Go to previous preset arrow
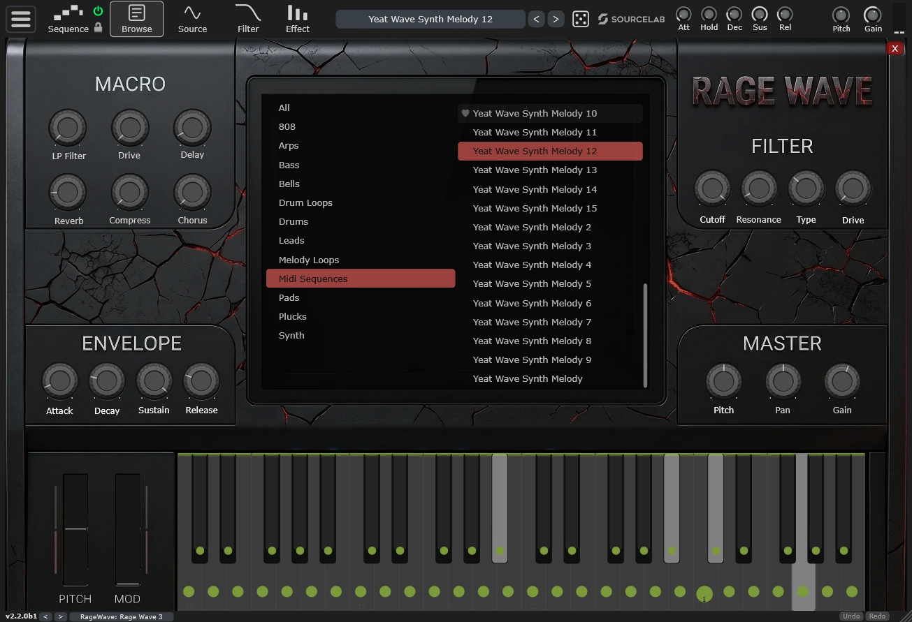This screenshot has width=912, height=622. 536,19
